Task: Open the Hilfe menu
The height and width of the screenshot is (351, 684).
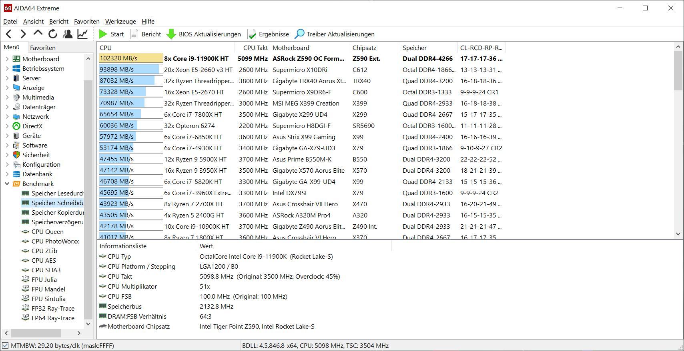Action: (x=148, y=21)
